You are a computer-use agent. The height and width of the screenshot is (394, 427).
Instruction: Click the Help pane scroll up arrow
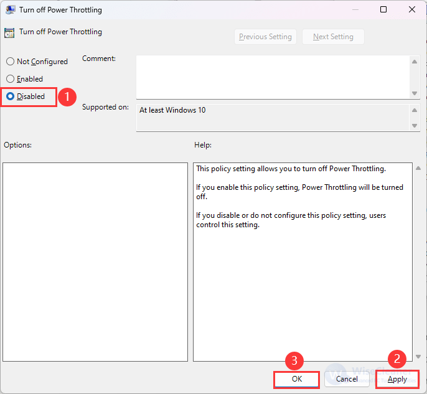coord(418,168)
